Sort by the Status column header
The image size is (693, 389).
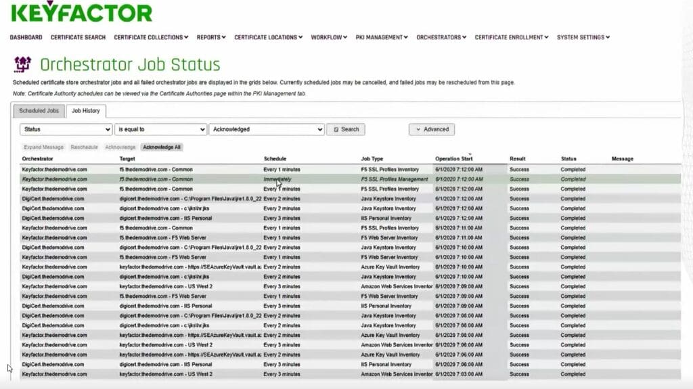point(568,159)
